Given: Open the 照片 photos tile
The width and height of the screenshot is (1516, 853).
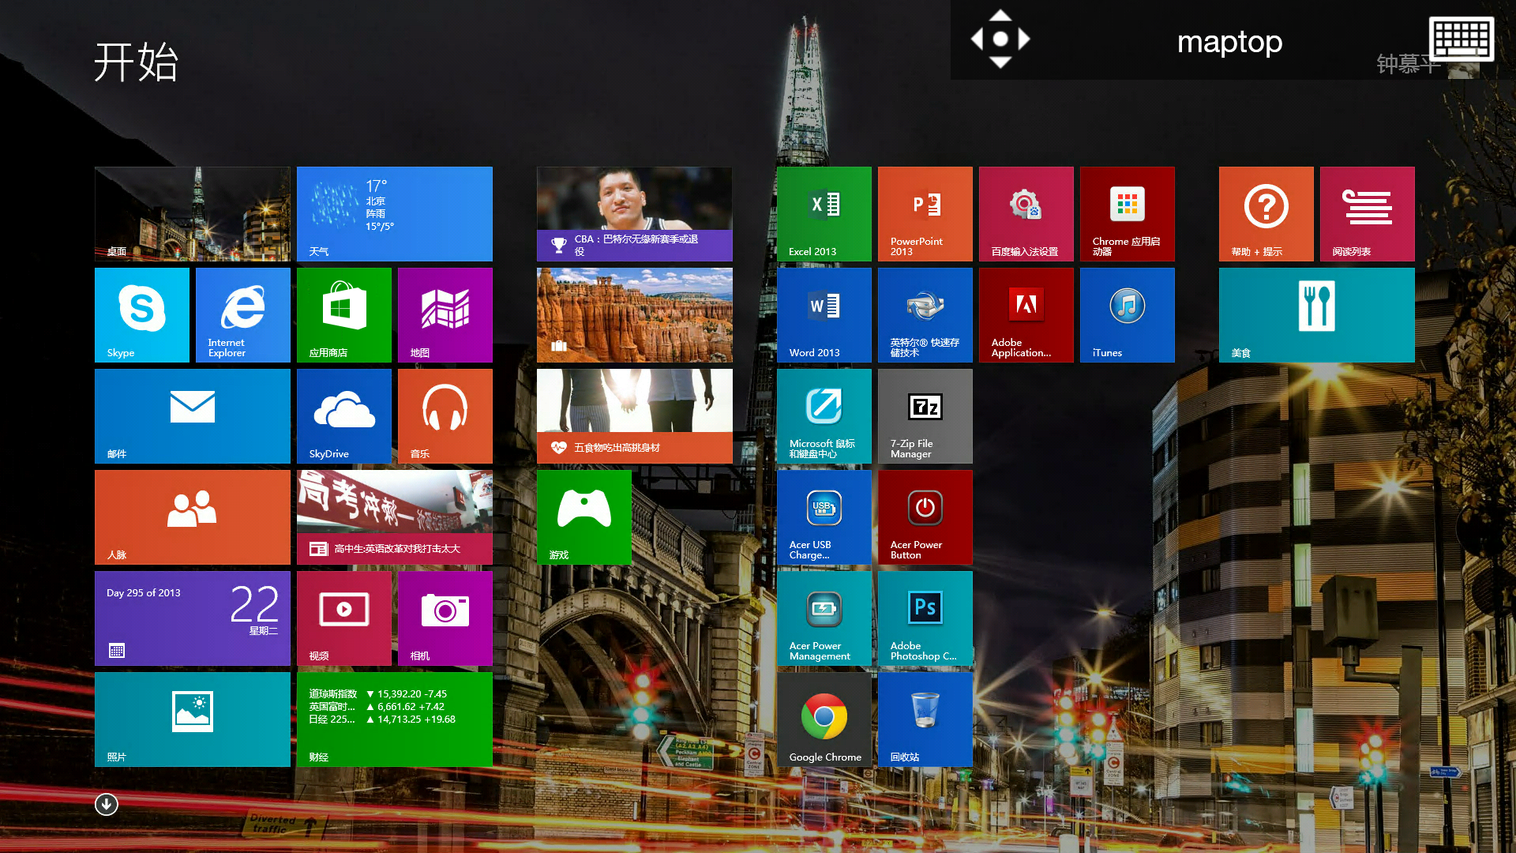Looking at the screenshot, I should point(193,720).
